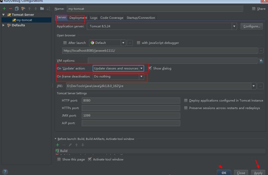Switch to Server tab

click(61, 17)
